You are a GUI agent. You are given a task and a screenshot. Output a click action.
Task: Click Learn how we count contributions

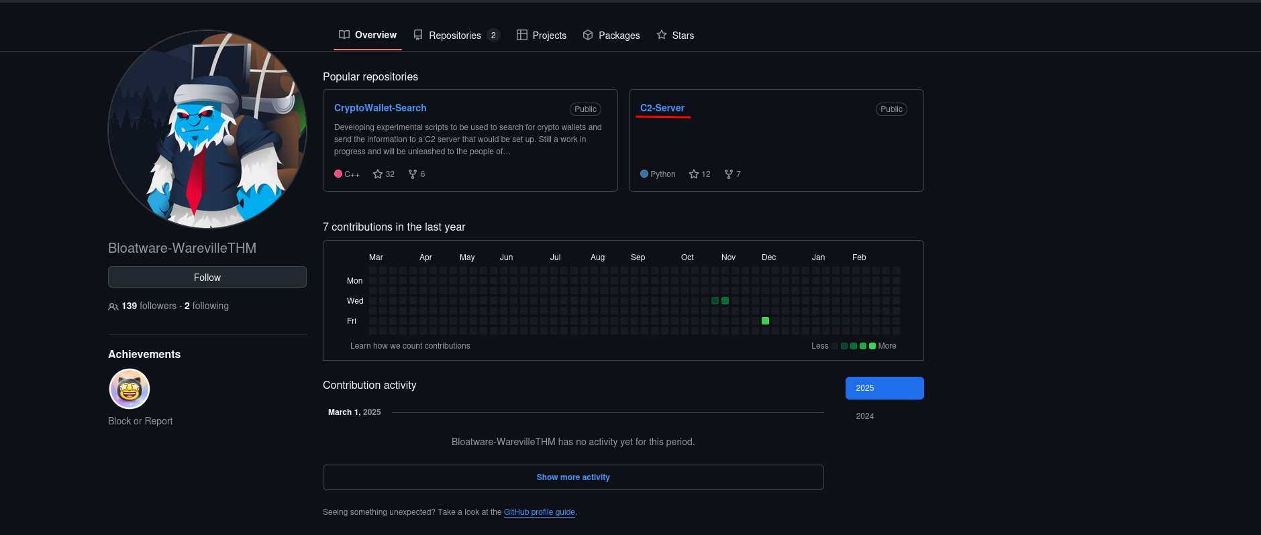tap(410, 346)
